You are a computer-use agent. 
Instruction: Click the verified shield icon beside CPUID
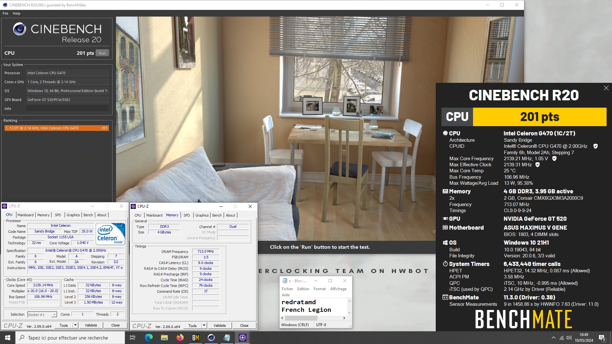(595, 146)
